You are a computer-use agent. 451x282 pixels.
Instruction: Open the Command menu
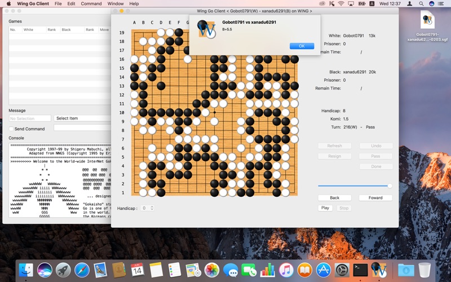click(91, 4)
